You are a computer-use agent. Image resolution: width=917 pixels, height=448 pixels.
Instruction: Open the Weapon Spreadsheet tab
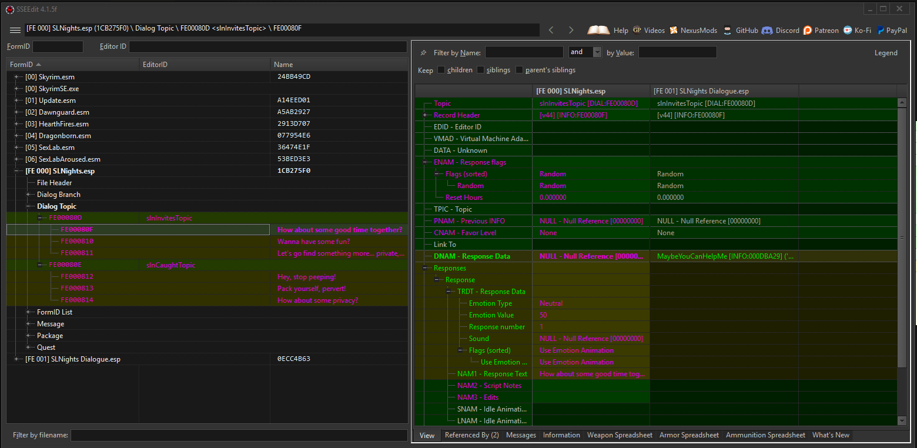click(x=620, y=435)
